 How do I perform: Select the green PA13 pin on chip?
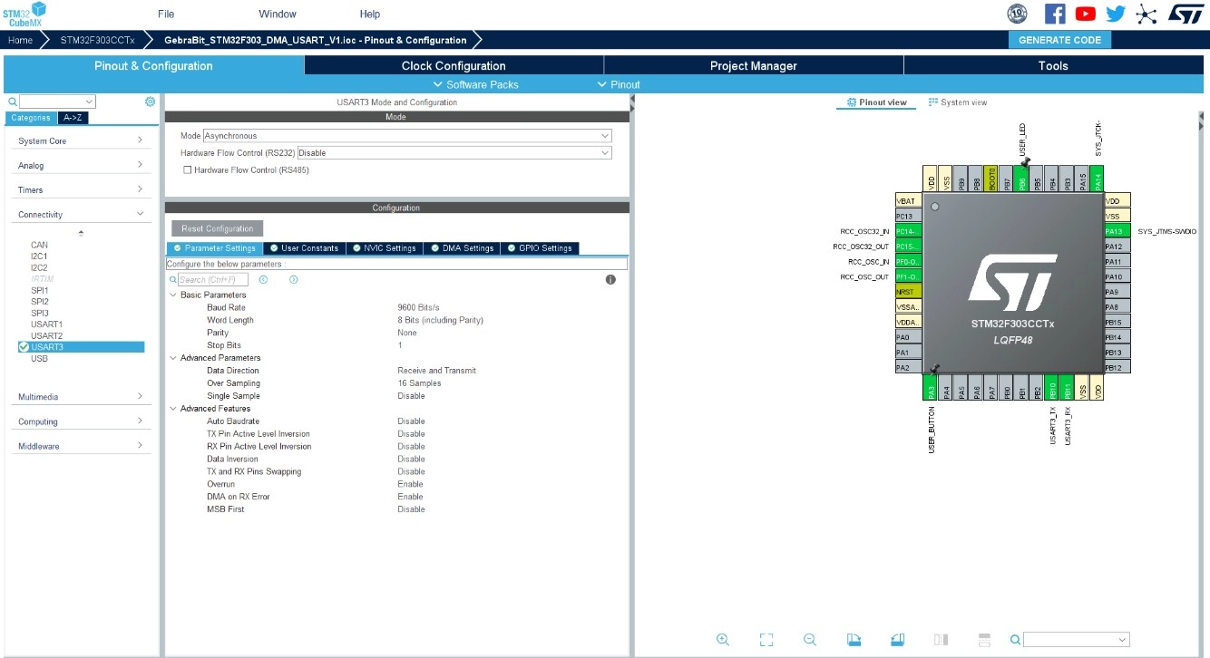tap(1115, 231)
